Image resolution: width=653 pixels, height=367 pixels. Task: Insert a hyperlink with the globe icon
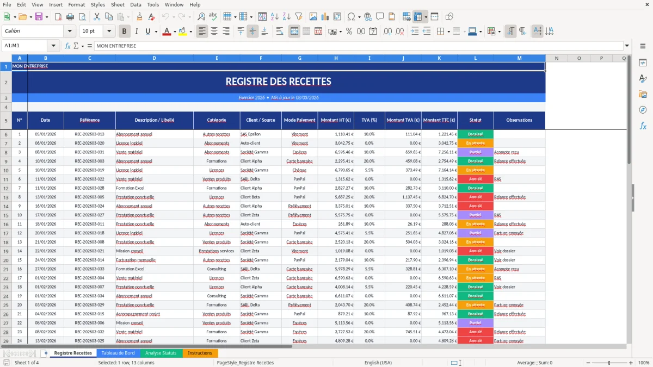[x=368, y=16]
